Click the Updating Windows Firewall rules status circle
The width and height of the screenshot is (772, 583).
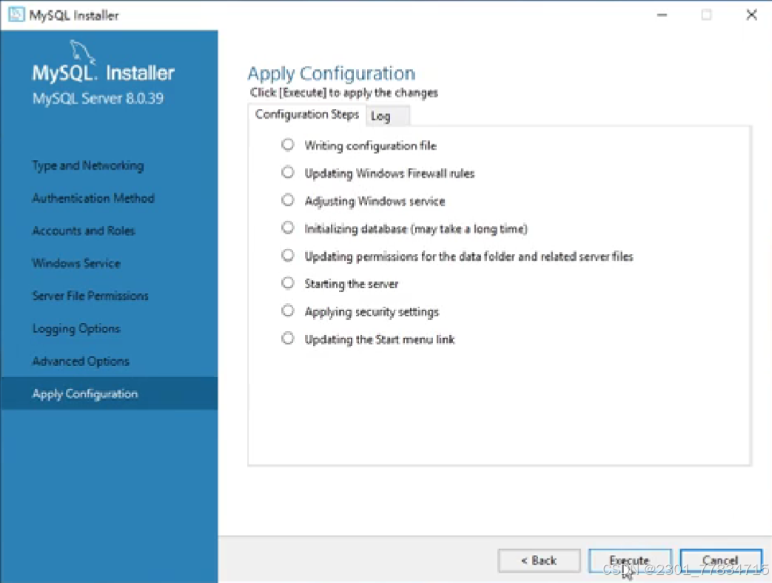pyautogui.click(x=287, y=172)
